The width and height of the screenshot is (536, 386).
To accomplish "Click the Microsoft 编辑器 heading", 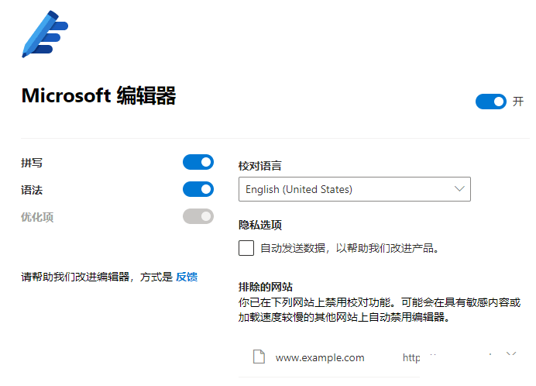I will coord(98,95).
